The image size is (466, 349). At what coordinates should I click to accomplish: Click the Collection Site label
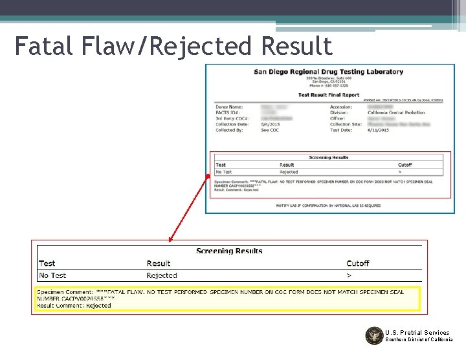point(346,124)
